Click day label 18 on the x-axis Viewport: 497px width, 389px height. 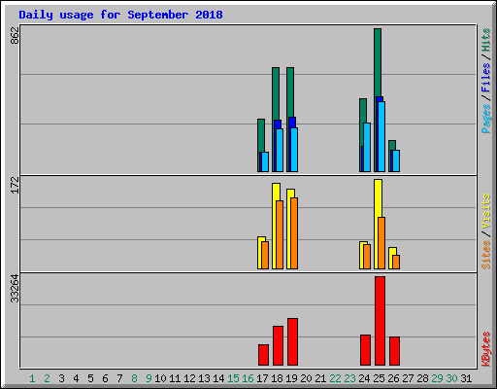277,378
